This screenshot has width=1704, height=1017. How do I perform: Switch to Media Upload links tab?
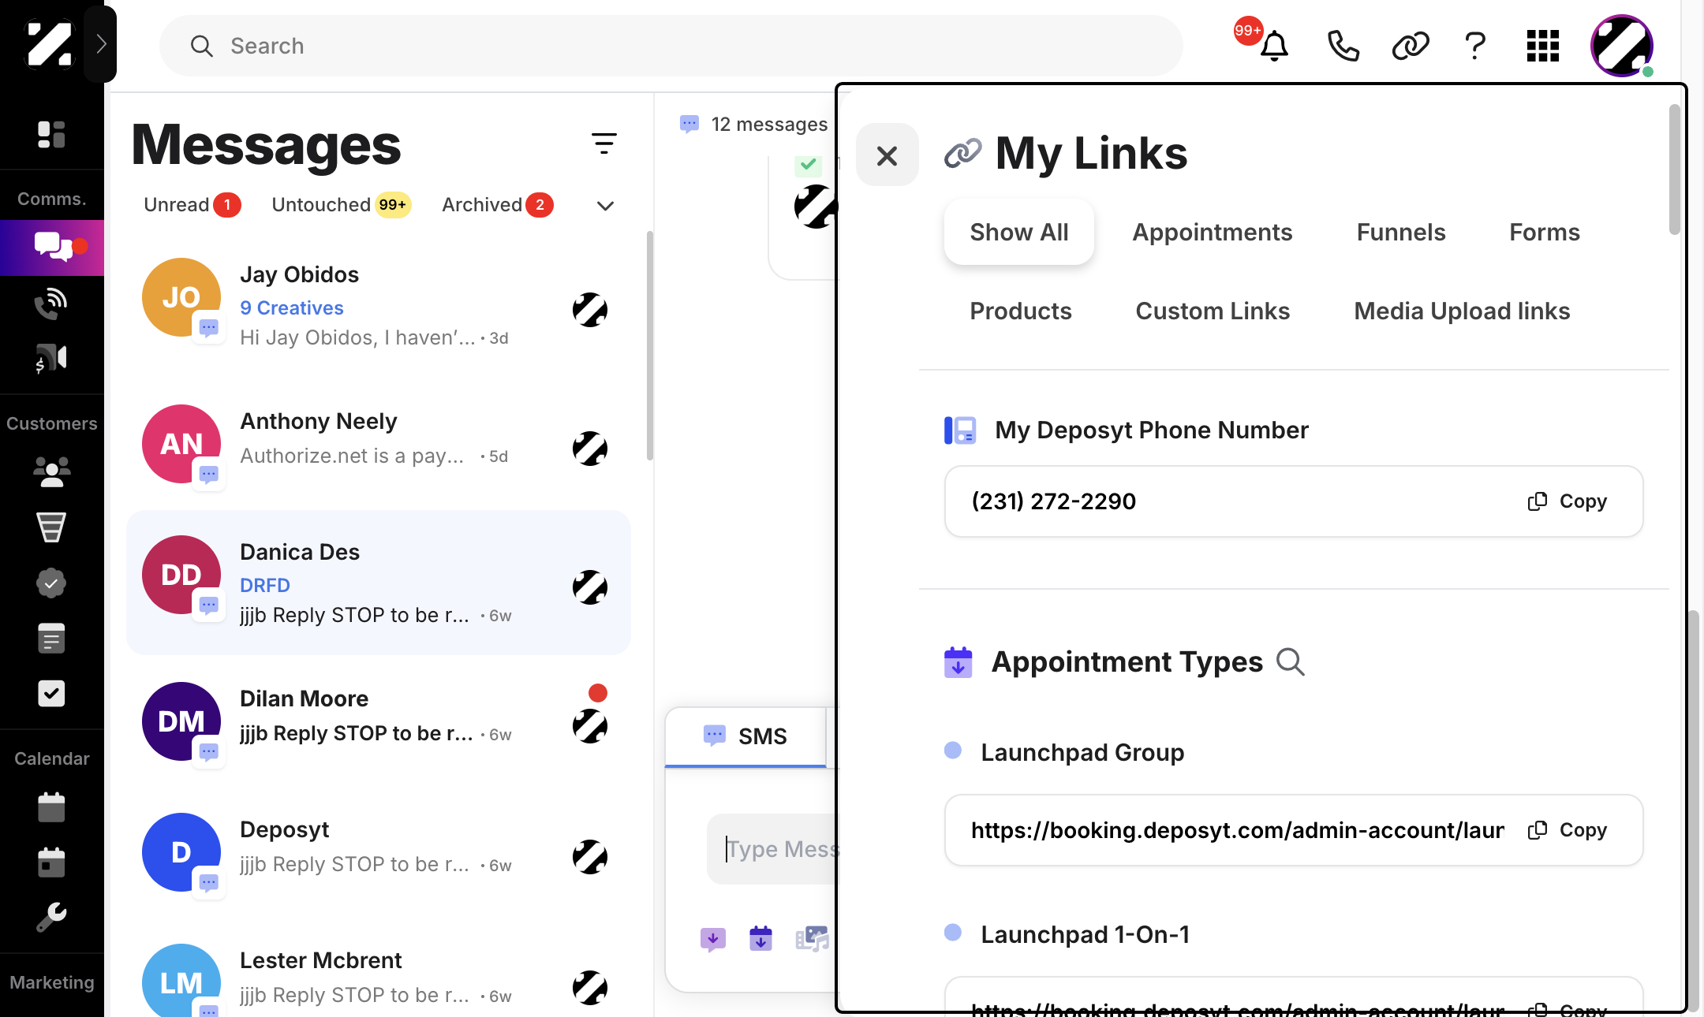(x=1462, y=311)
